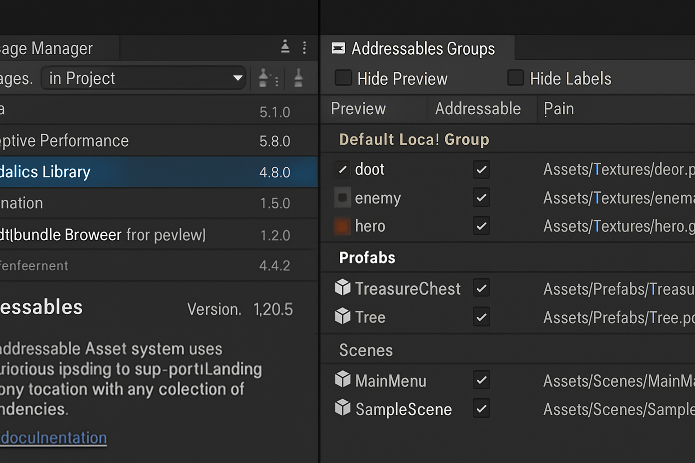Click the Version 1,20.5 label
The width and height of the screenshot is (695, 463).
pyautogui.click(x=240, y=309)
